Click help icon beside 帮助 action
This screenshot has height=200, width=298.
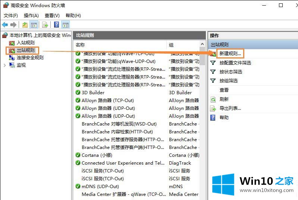[213, 117]
